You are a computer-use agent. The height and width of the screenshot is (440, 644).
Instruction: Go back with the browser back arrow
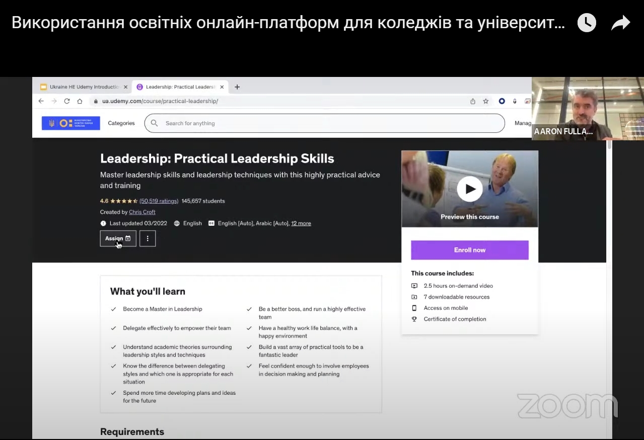coord(41,101)
